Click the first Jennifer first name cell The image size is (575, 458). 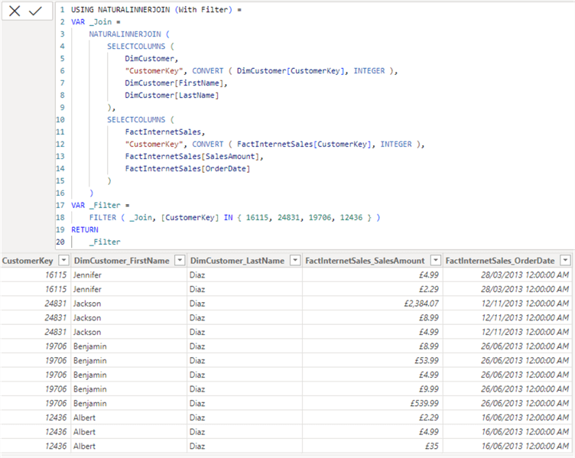[x=128, y=275]
